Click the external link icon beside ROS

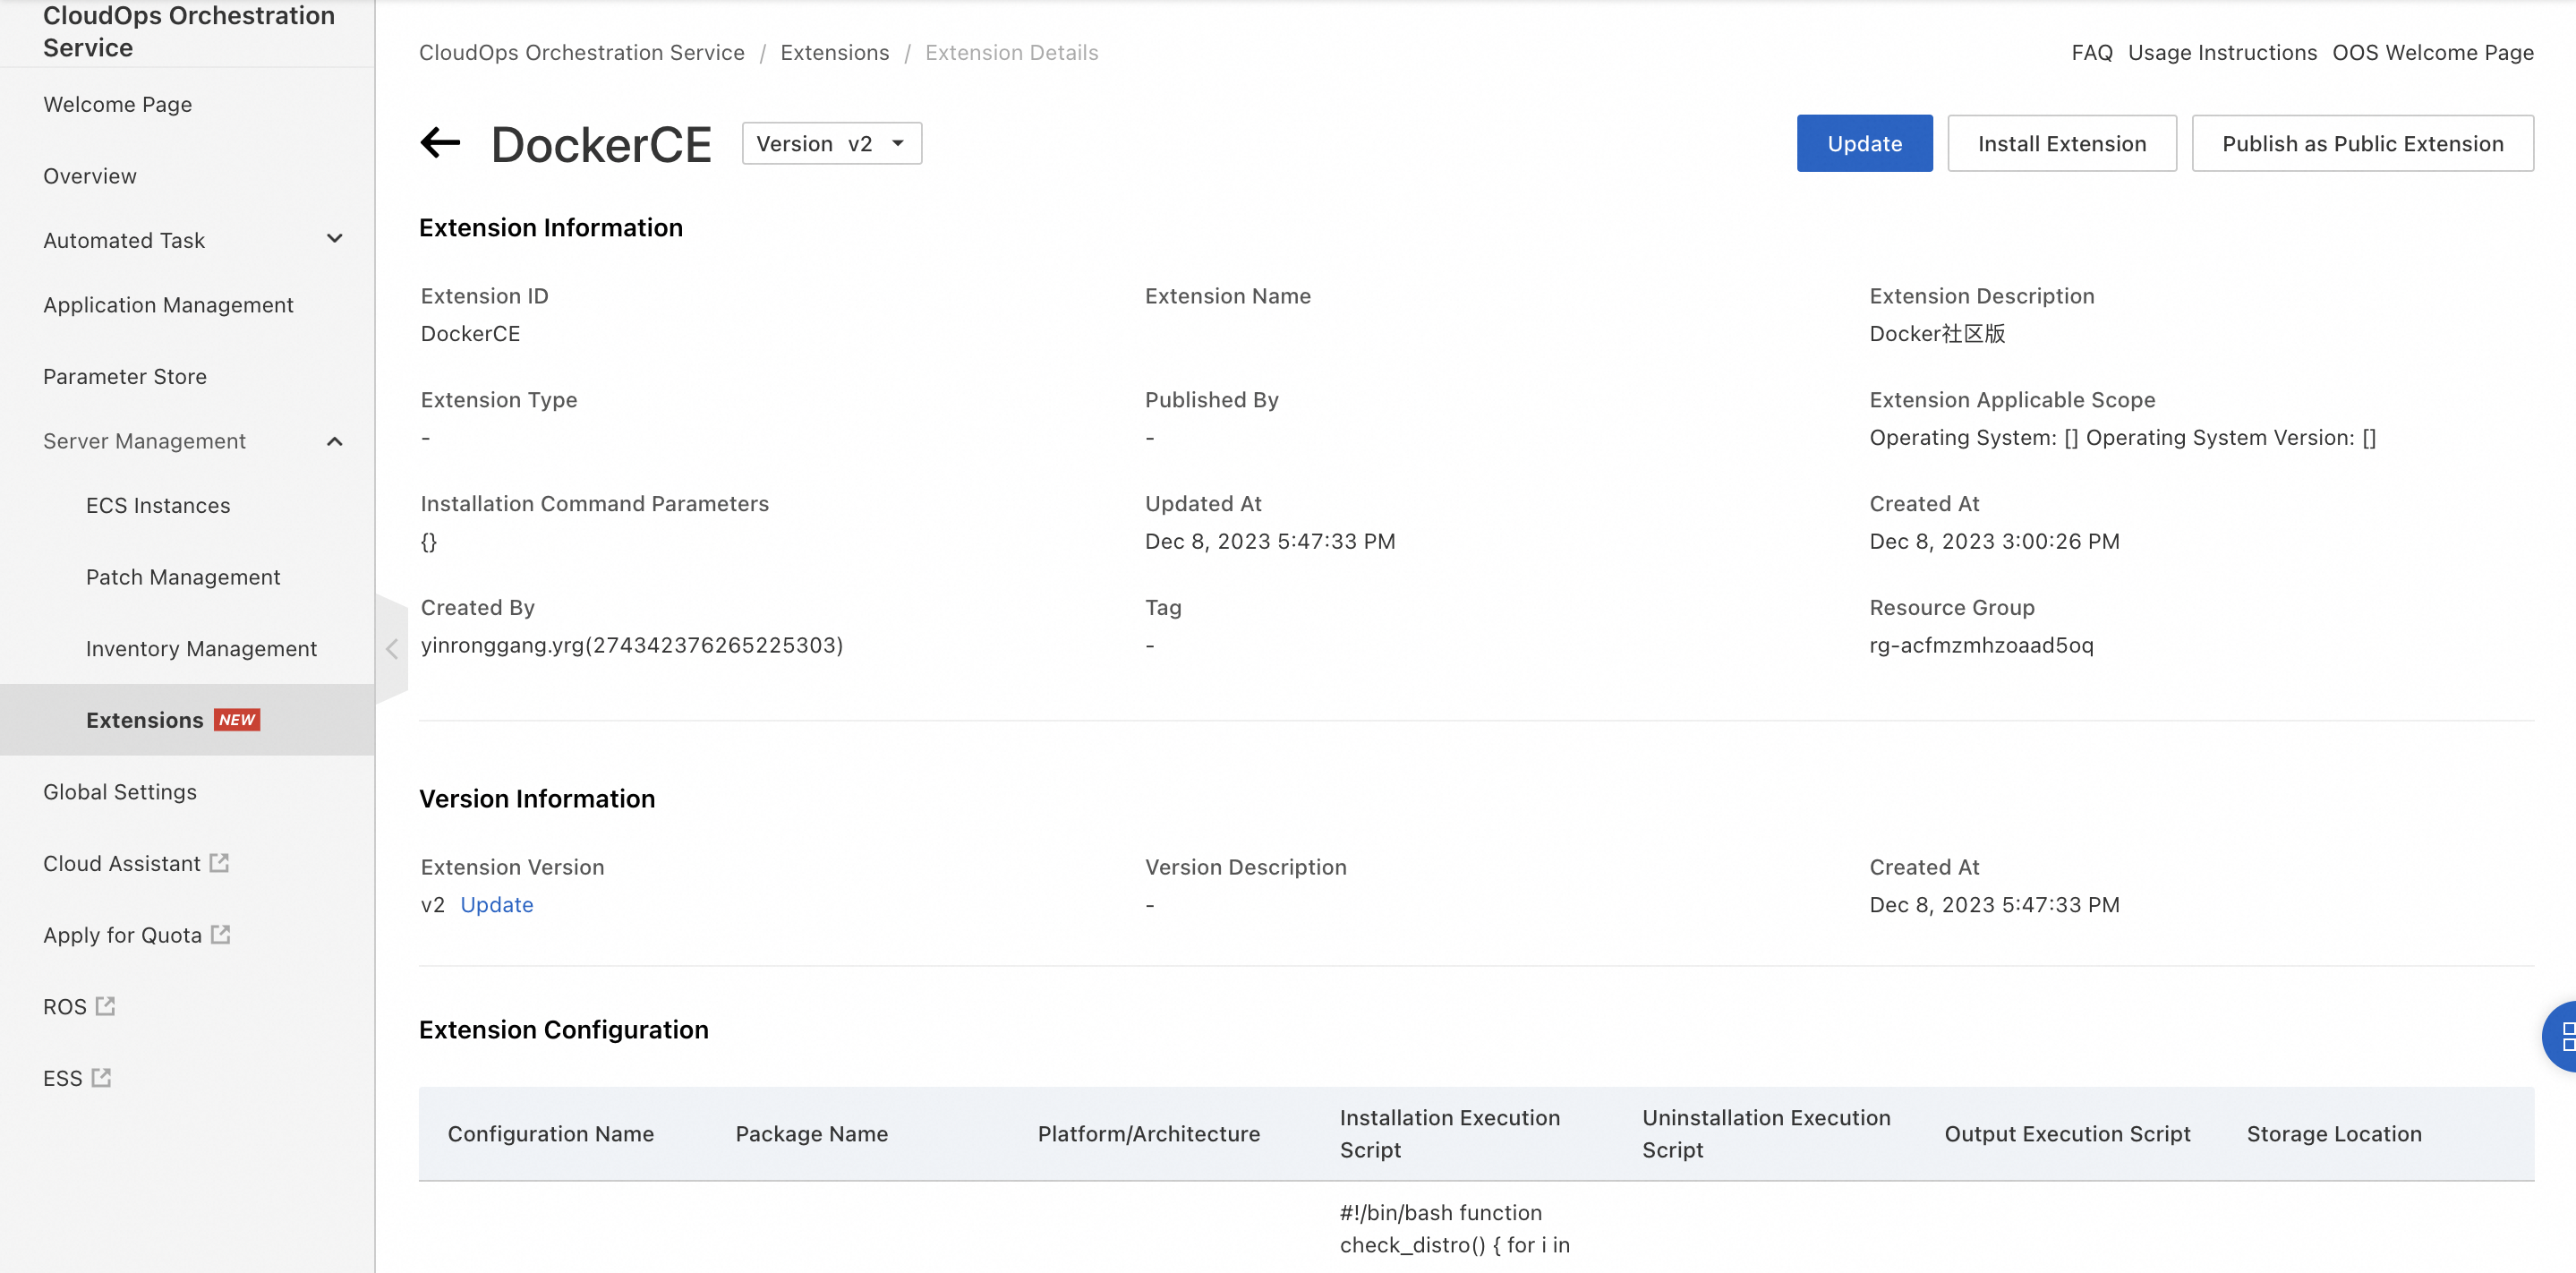[x=106, y=1005]
